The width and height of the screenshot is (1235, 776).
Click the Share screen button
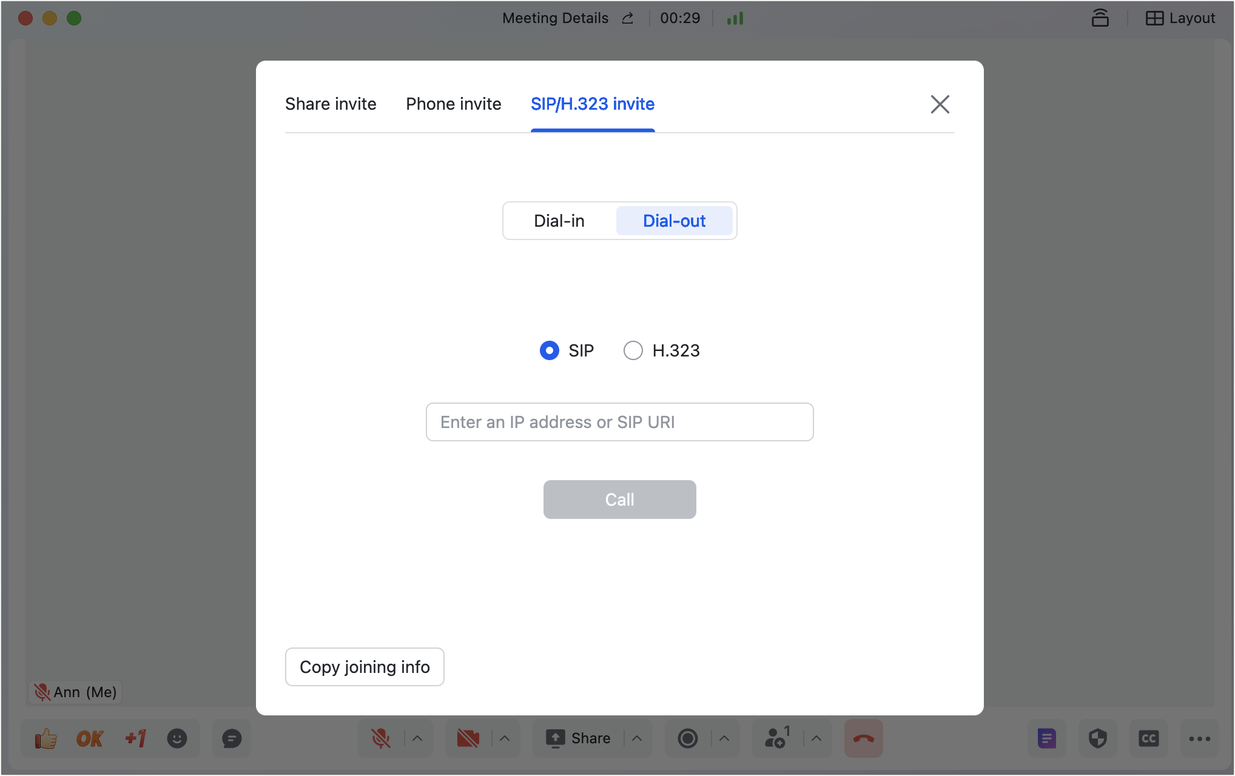pyautogui.click(x=579, y=738)
